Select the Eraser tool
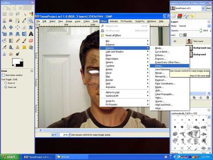 point(31,41)
